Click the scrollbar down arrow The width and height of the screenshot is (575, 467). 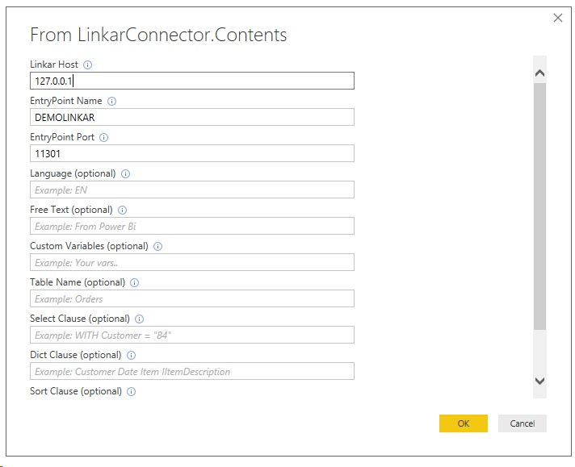click(x=539, y=381)
